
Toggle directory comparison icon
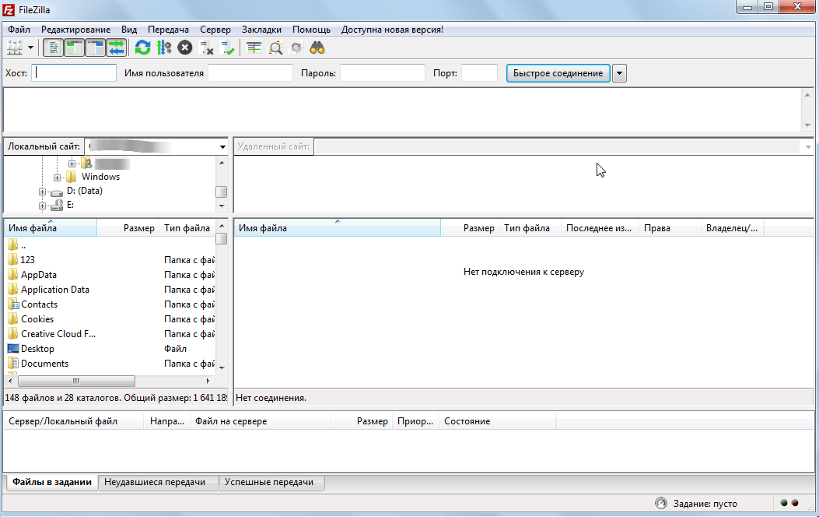tap(275, 47)
